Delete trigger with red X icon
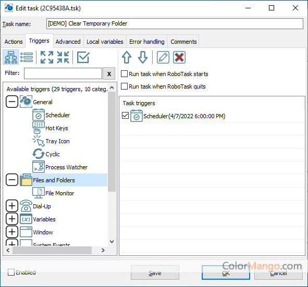This screenshot has width=308, height=287. (x=179, y=57)
